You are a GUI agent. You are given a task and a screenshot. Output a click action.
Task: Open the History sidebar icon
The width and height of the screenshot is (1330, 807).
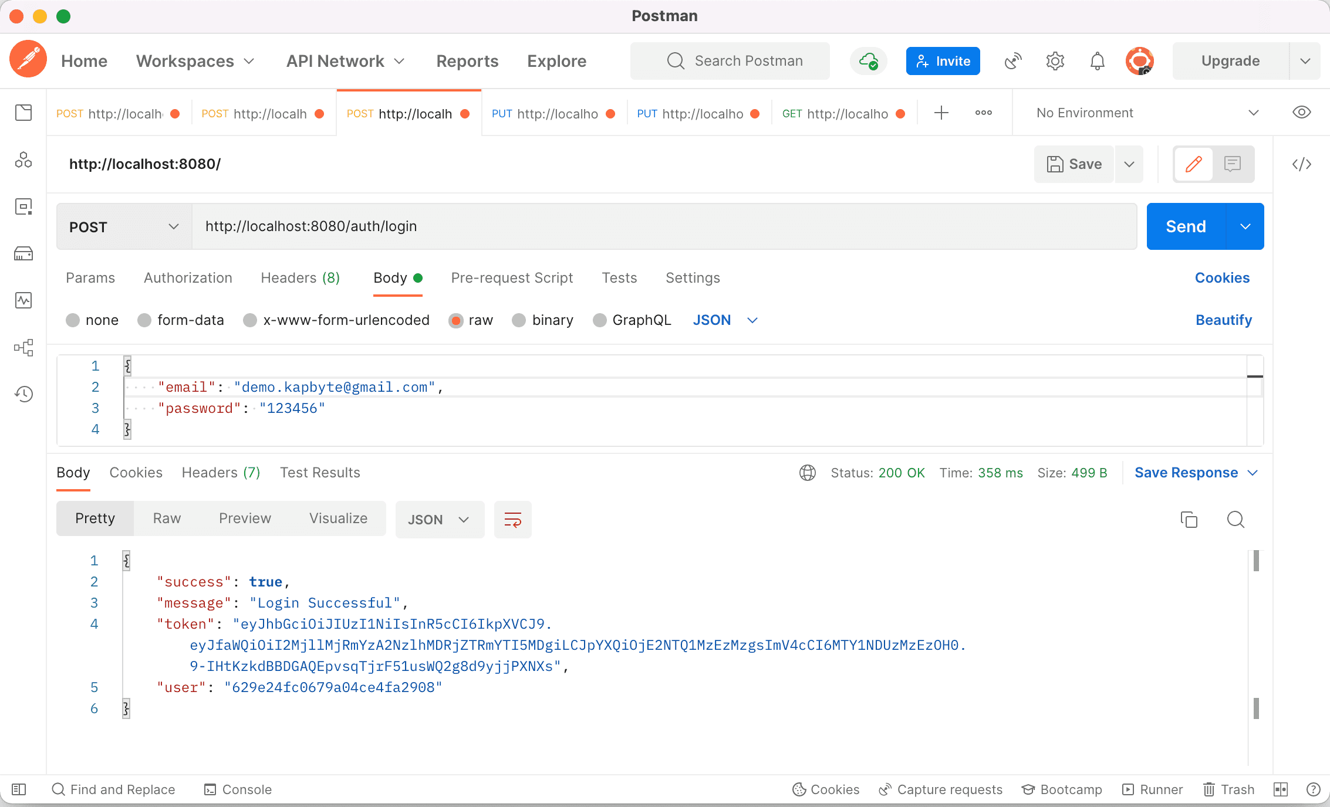[23, 394]
